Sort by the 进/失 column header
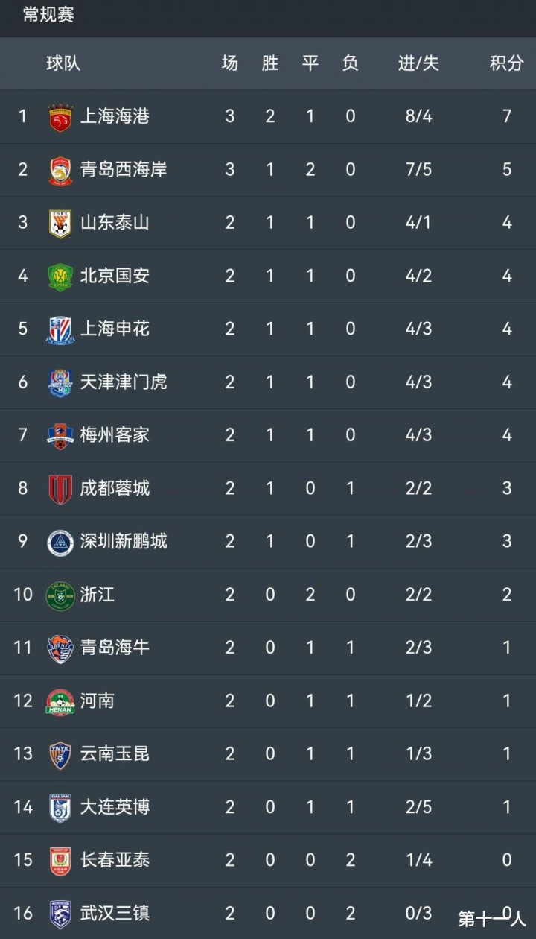The width and height of the screenshot is (536, 939). coord(418,63)
